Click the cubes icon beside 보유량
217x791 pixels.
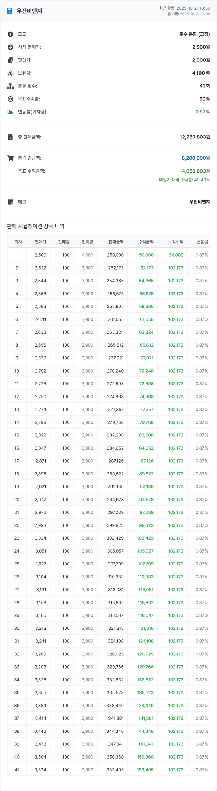coord(10,73)
